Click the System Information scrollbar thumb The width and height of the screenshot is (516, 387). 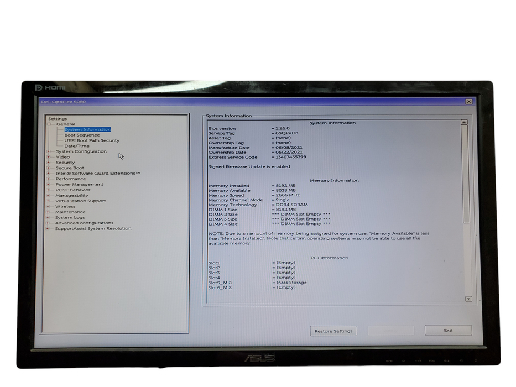[466, 174]
